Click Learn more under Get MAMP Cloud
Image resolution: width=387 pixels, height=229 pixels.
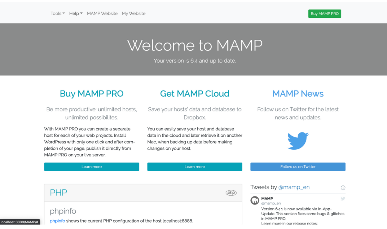click(x=195, y=166)
